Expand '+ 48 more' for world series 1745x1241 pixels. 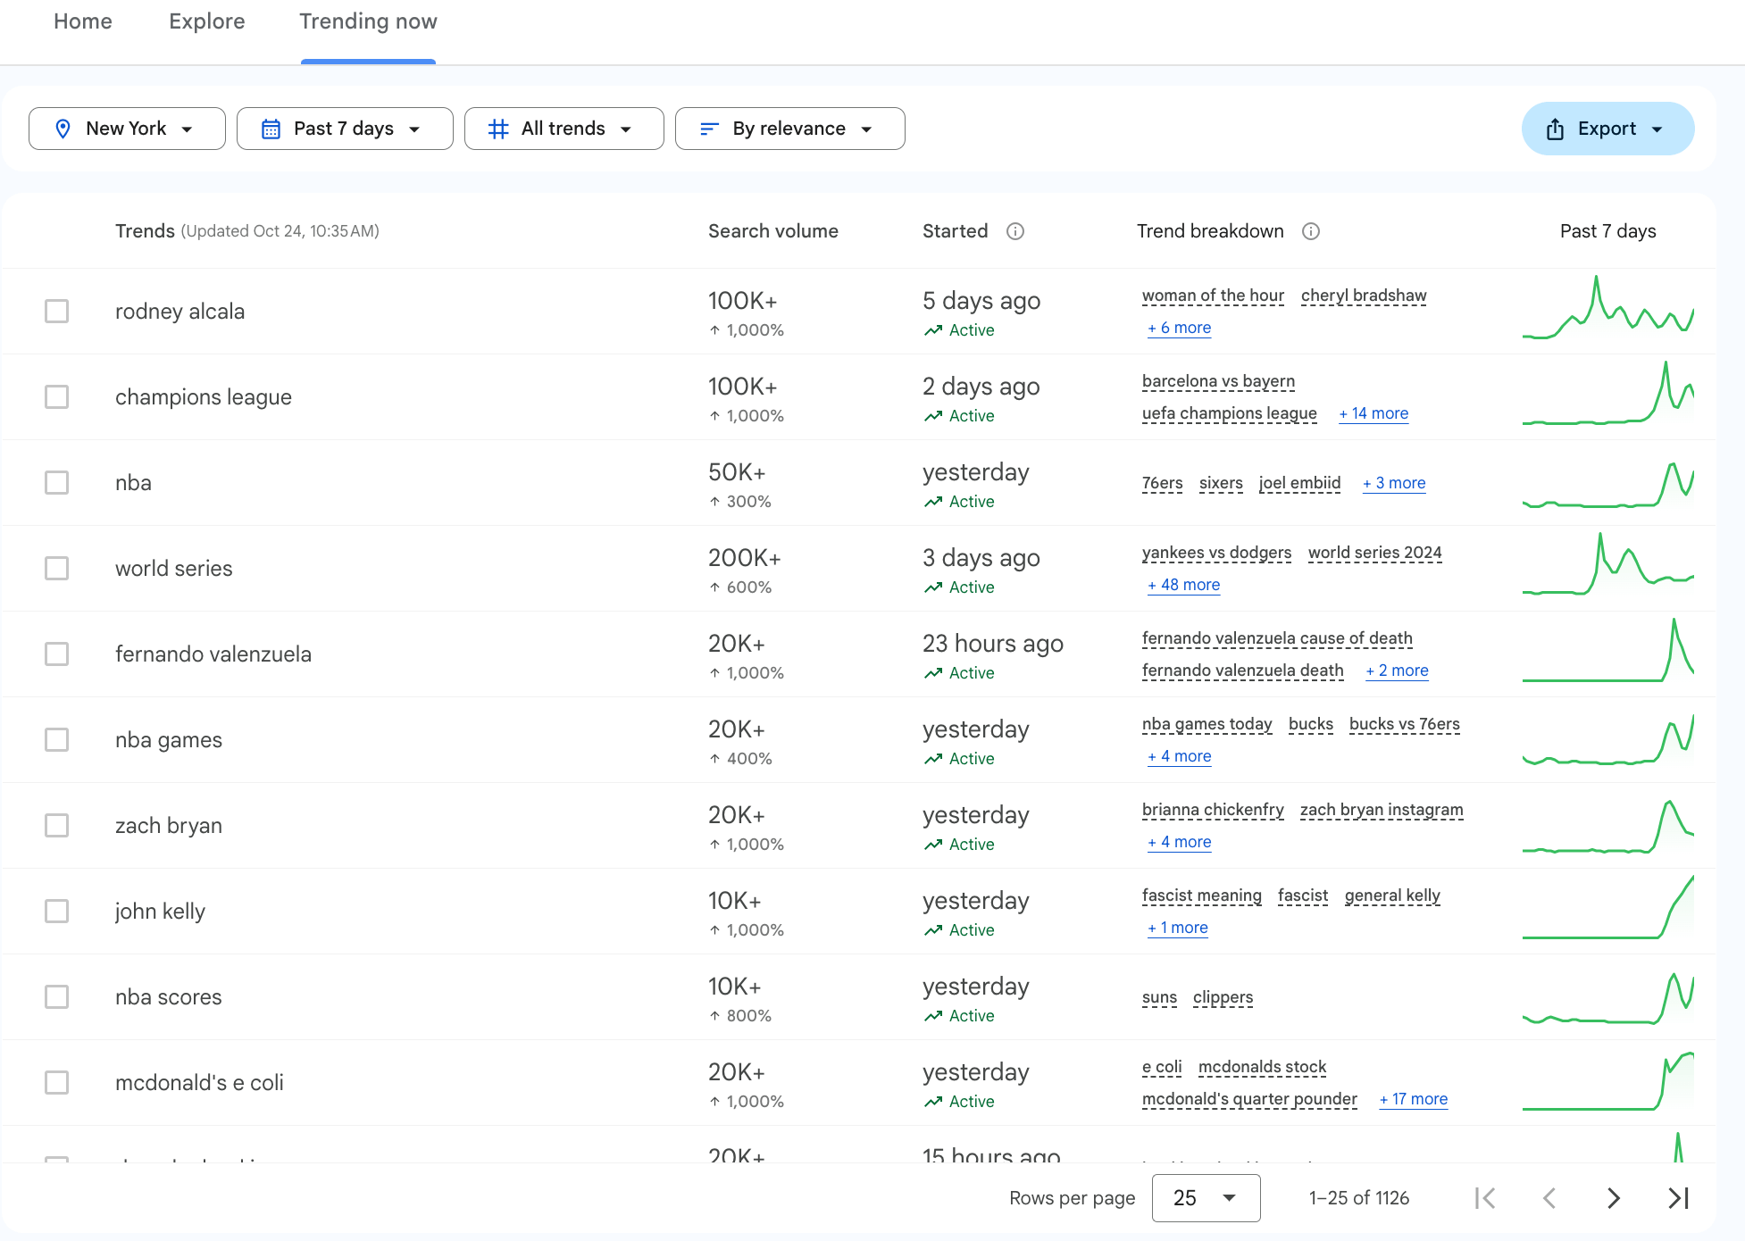coord(1184,585)
